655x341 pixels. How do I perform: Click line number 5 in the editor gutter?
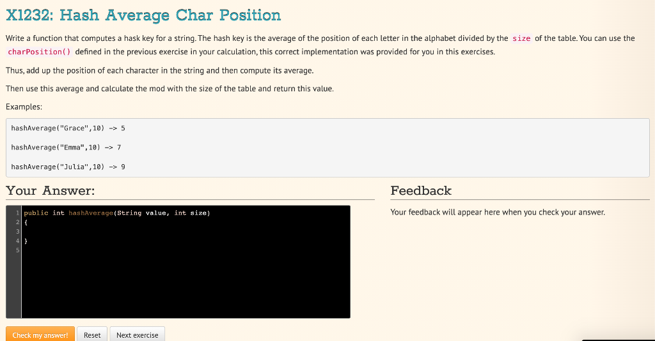click(17, 250)
